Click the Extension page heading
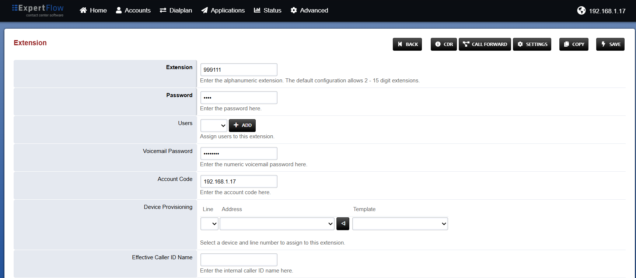636x278 pixels. point(30,43)
